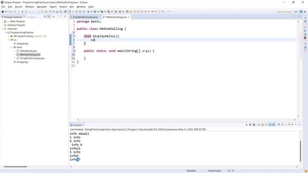The width and height of the screenshot is (308, 173).
Task: Open the Project menu
Action: (x=63, y=7)
